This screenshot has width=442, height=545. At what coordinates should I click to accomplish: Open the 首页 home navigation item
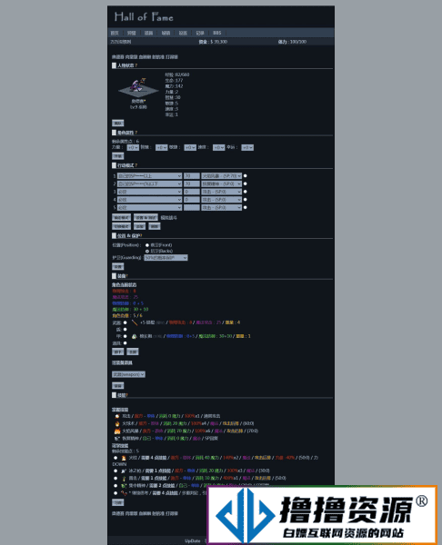[115, 33]
